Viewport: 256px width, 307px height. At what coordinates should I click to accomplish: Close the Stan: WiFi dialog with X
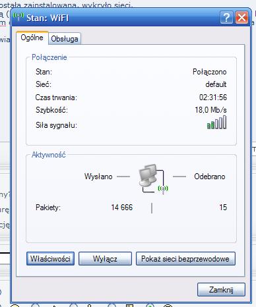242,17
